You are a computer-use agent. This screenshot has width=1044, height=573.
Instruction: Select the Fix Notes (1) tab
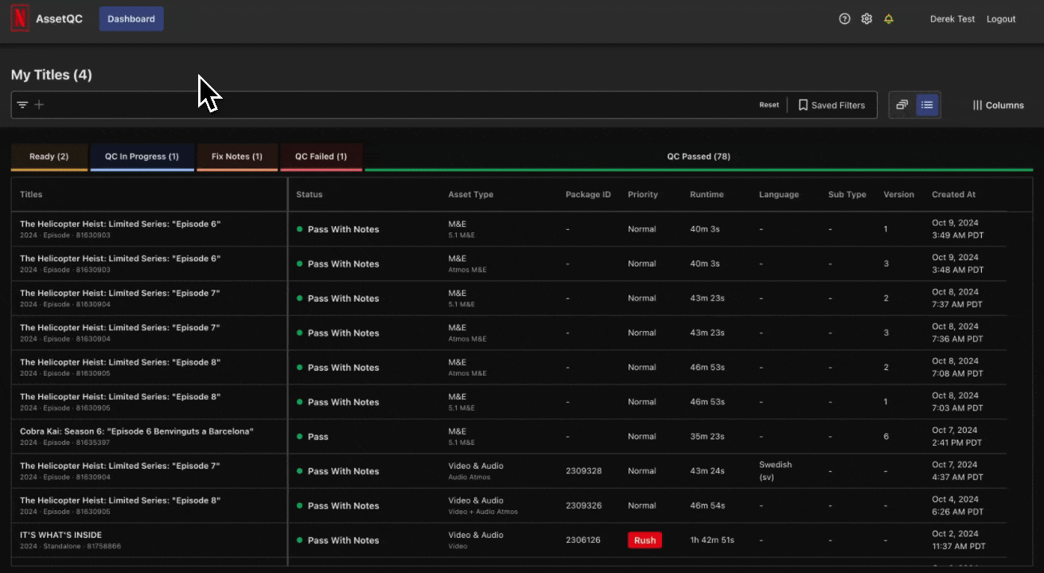pos(236,157)
